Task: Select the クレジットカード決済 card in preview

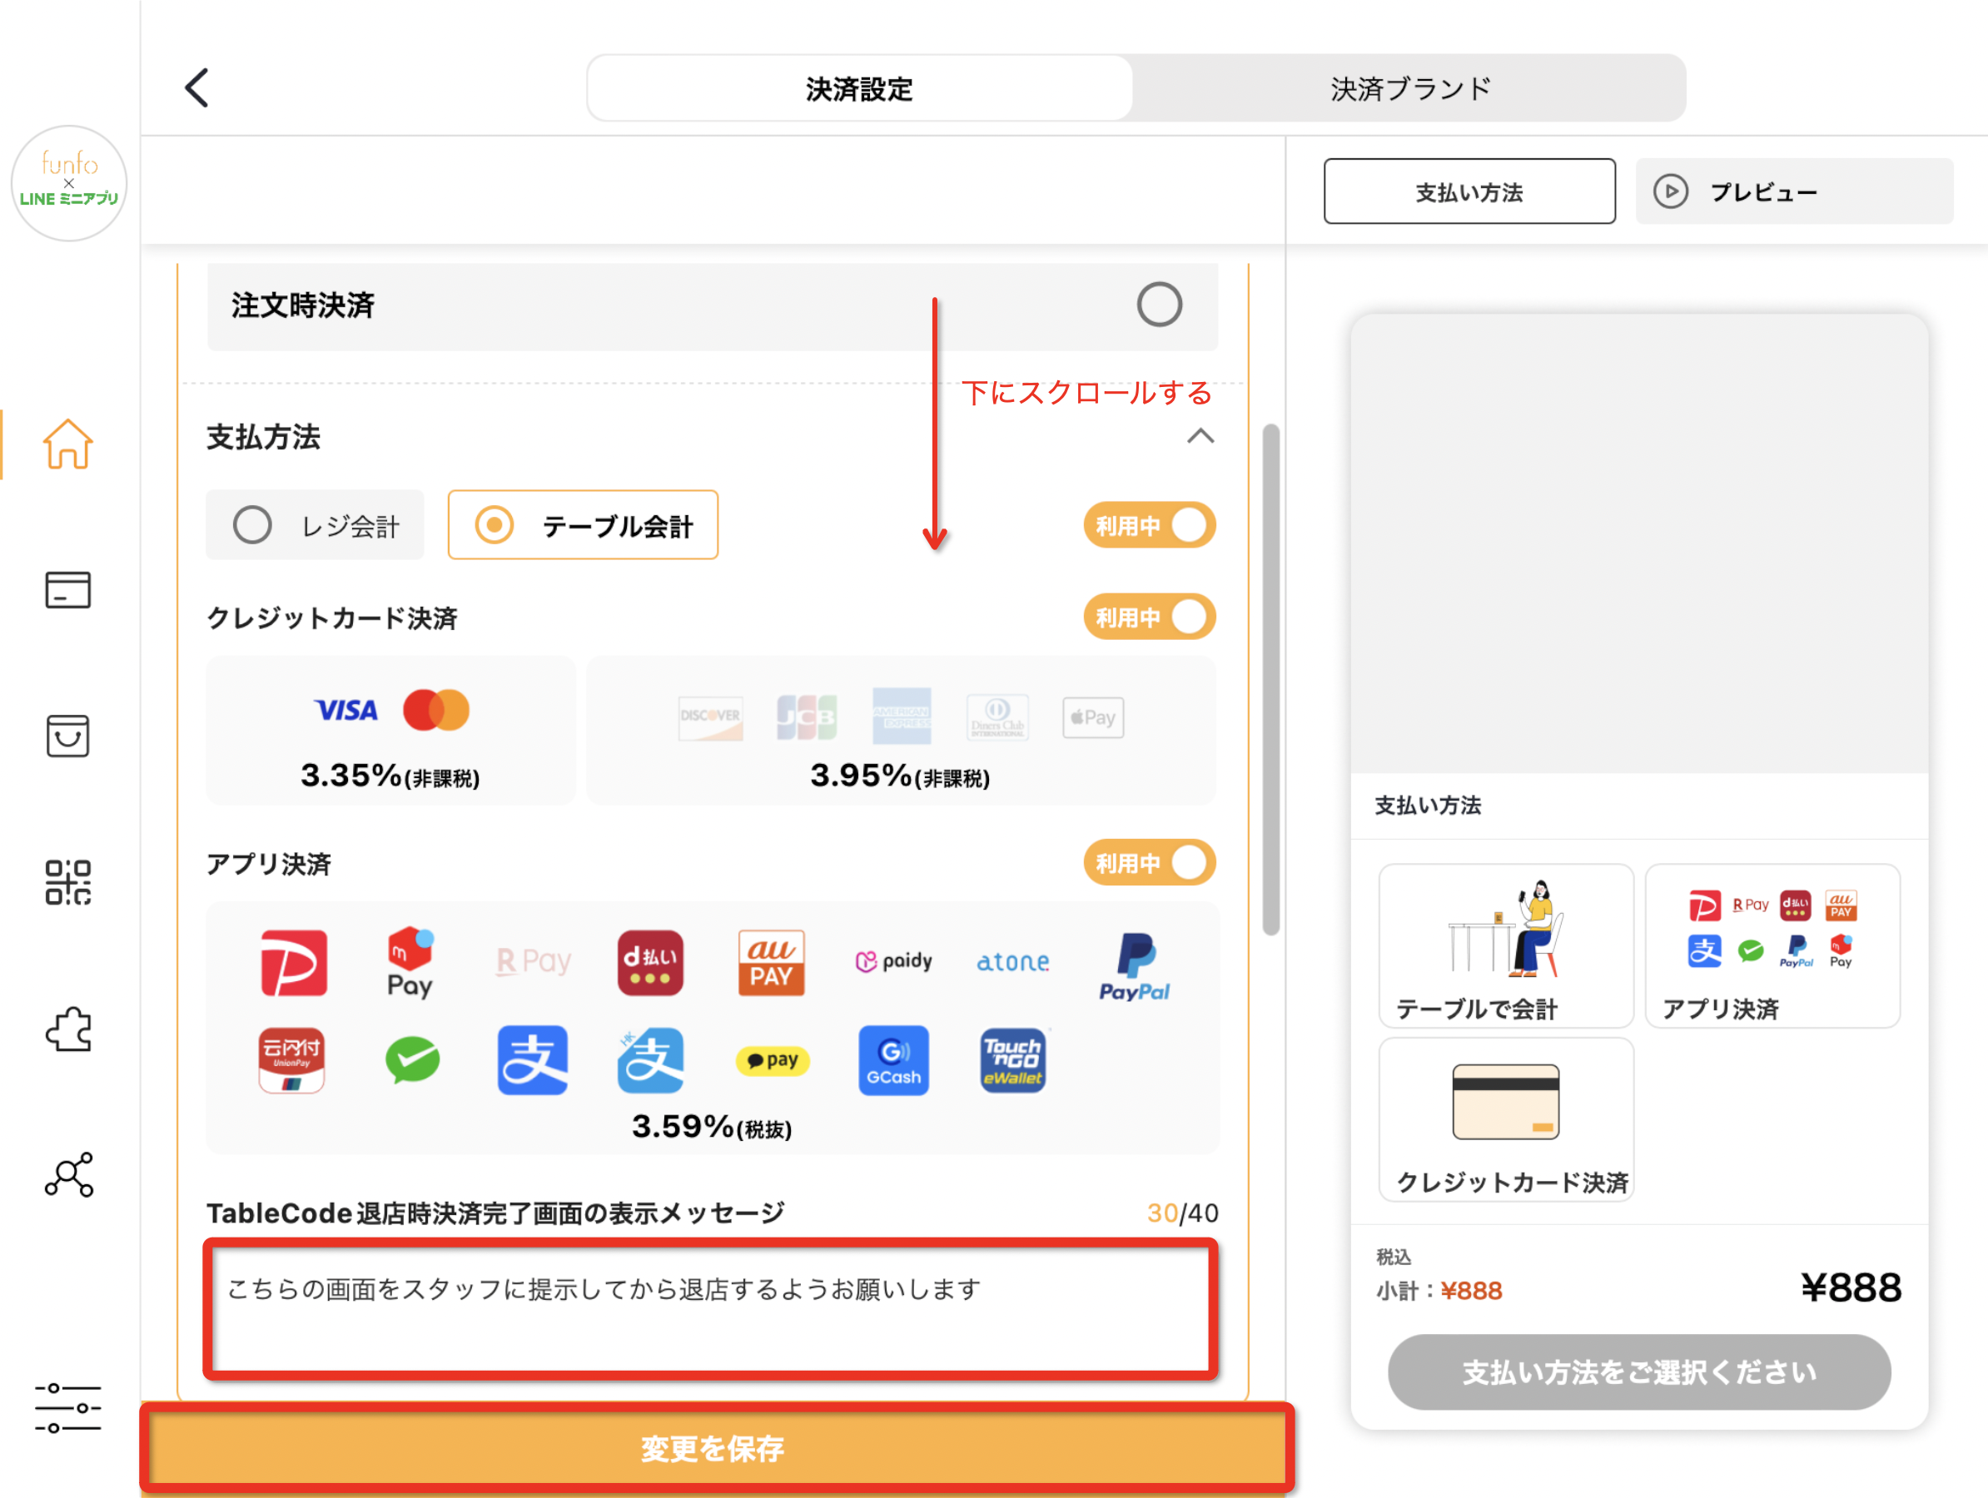Action: click(1506, 1119)
